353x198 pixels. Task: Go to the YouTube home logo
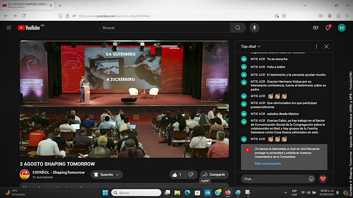tap(29, 28)
